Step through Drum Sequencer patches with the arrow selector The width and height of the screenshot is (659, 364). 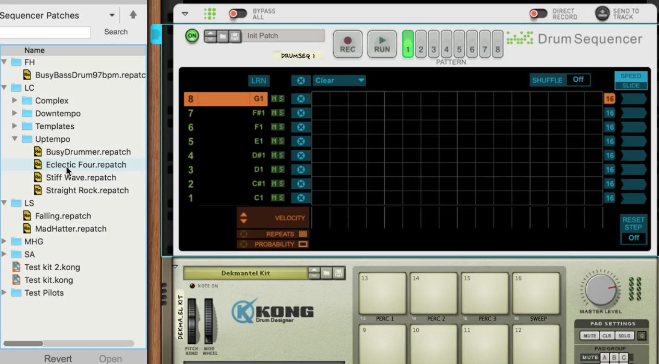(x=210, y=36)
